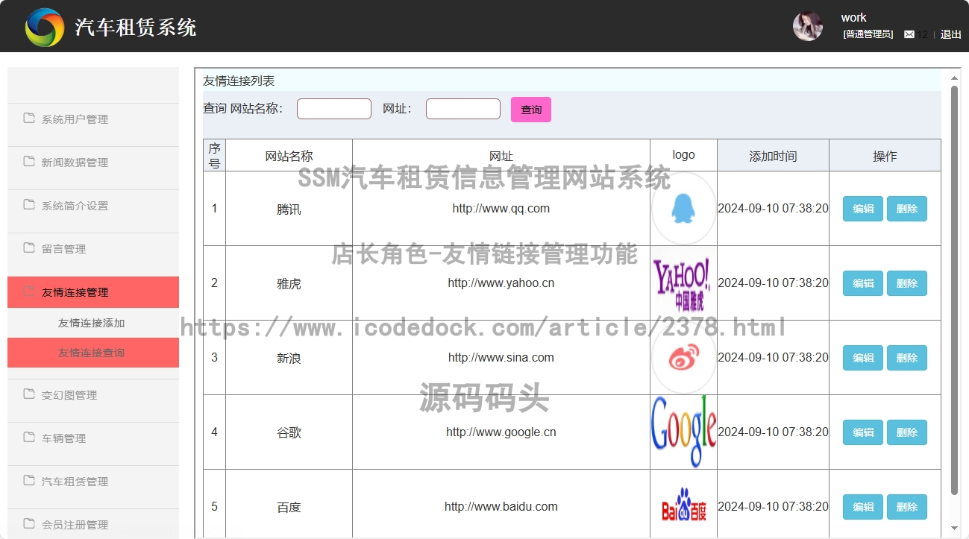Click the Google logo image
This screenshot has height=539, width=969.
(x=683, y=432)
